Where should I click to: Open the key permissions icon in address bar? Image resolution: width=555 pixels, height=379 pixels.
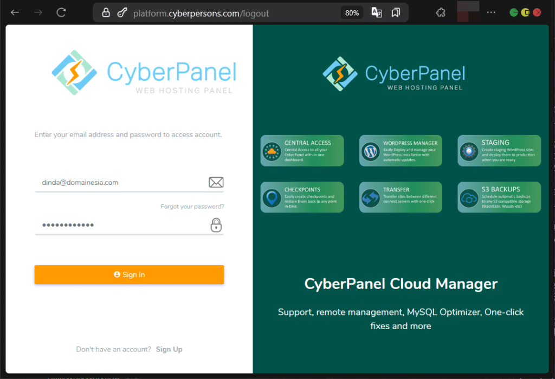122,13
